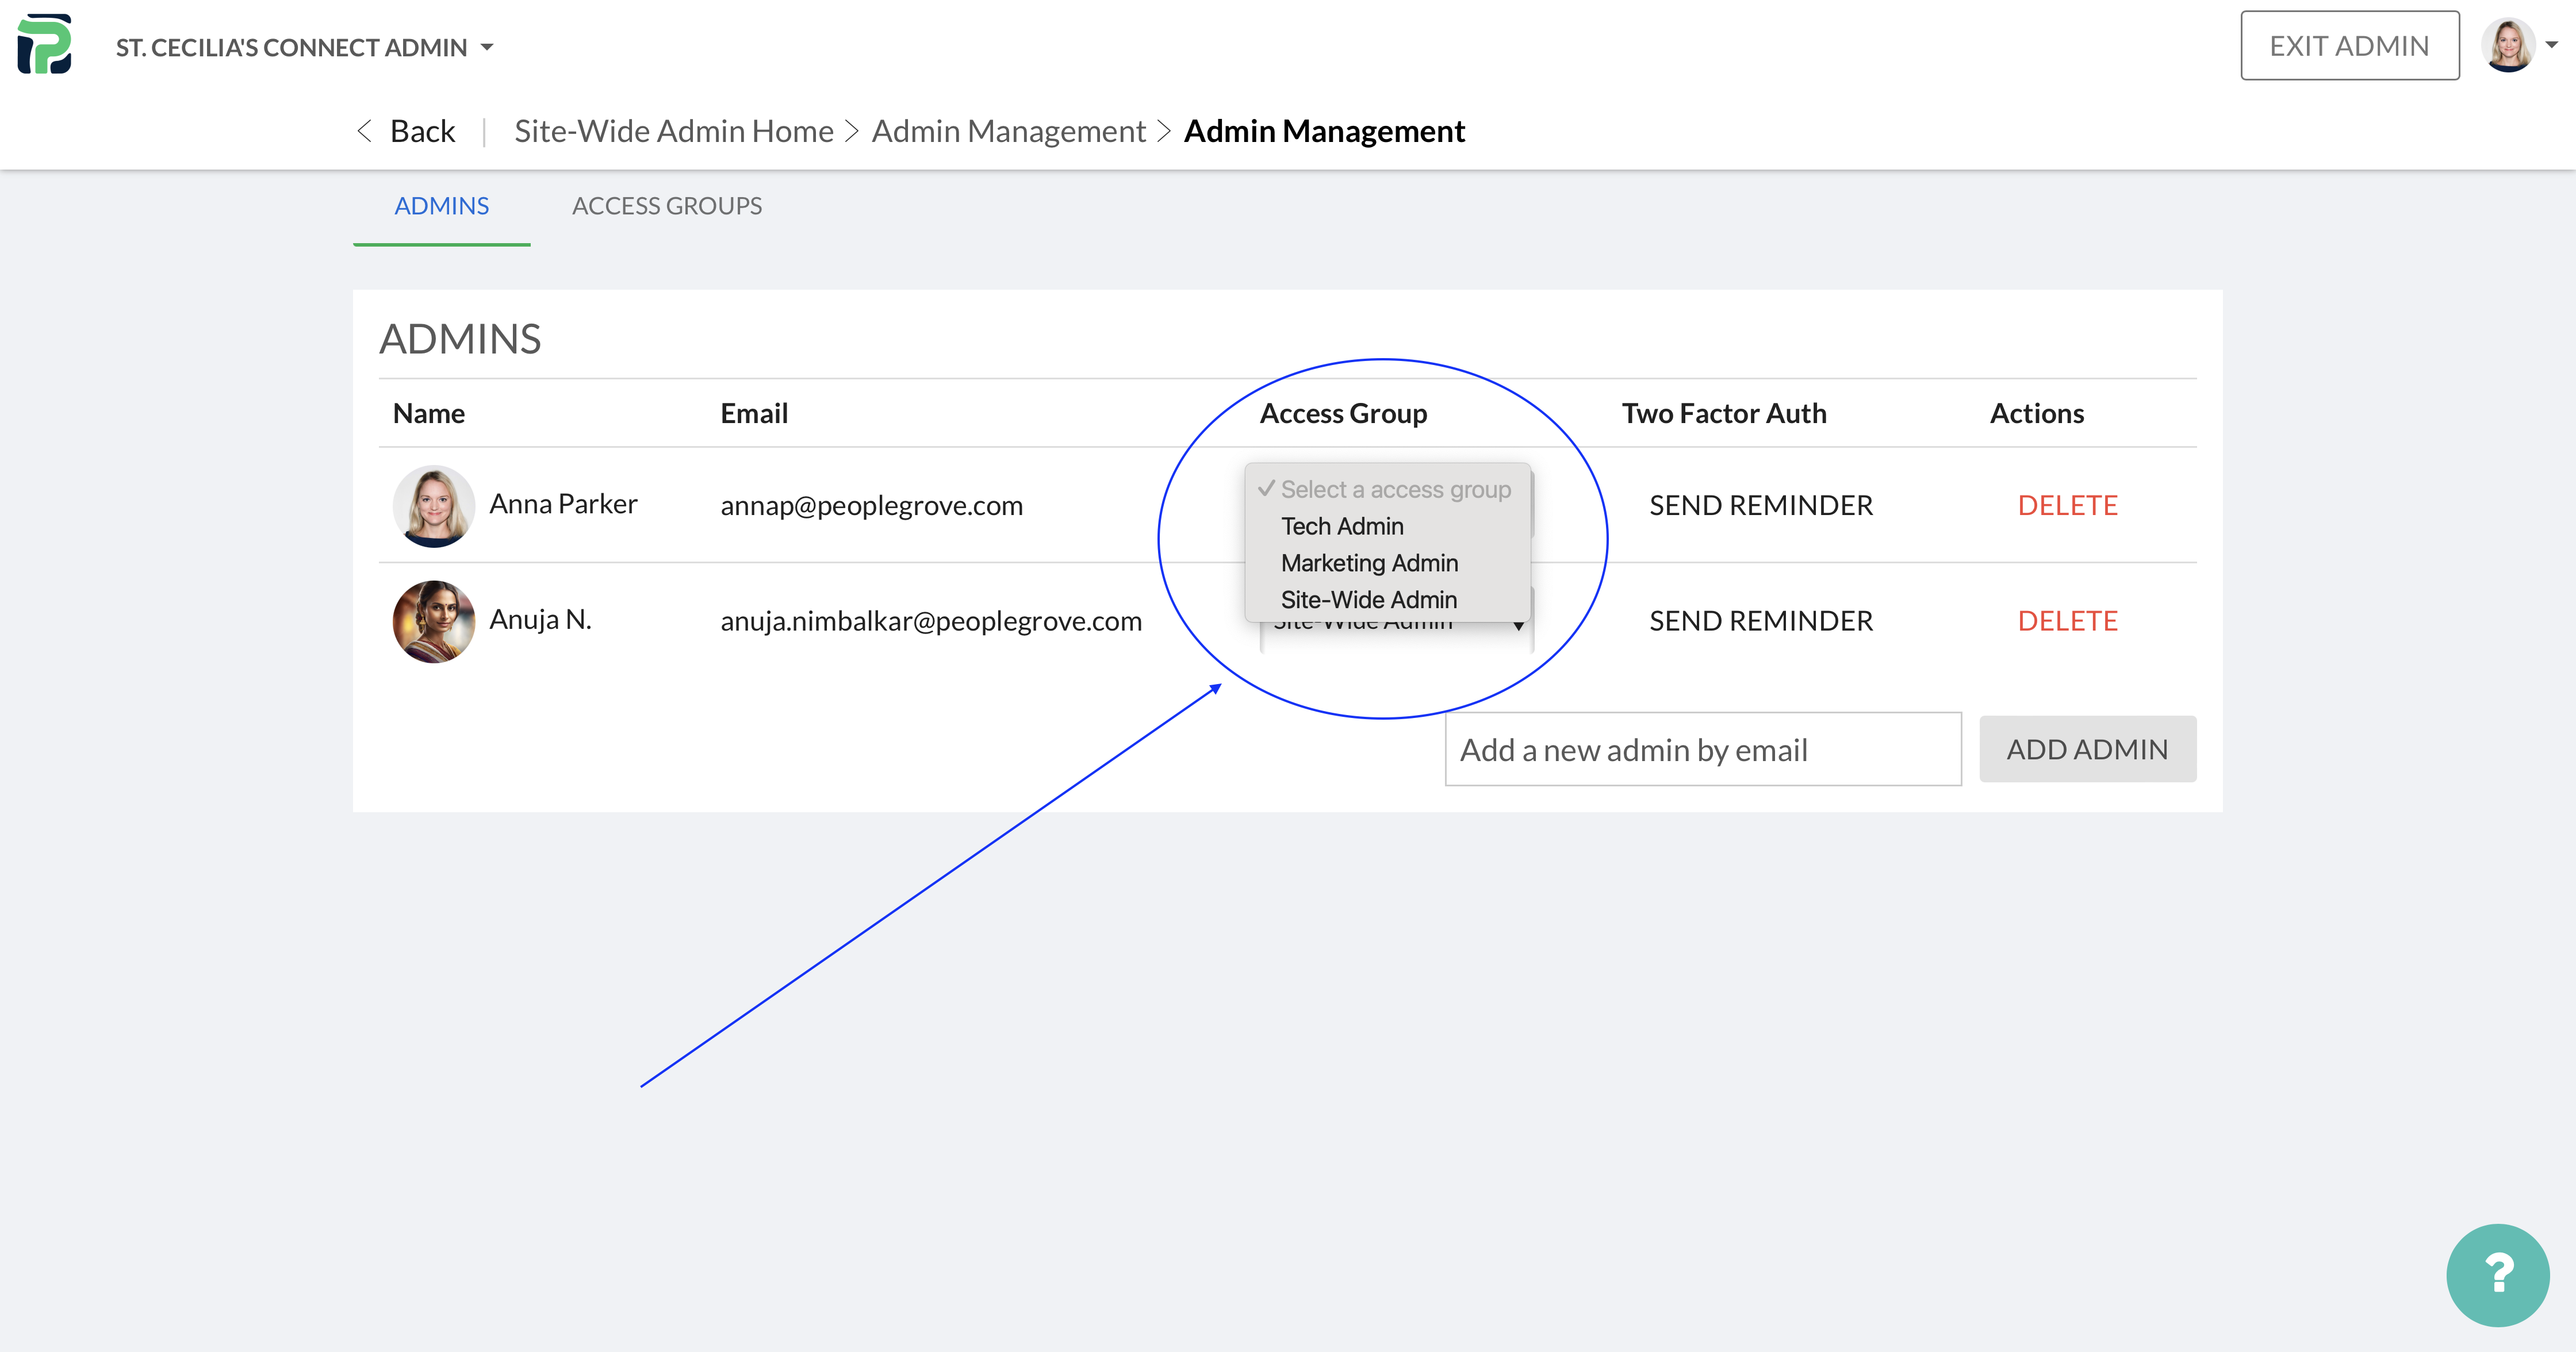Open the St. Cecilia's Connect Admin dropdown

(x=304, y=47)
